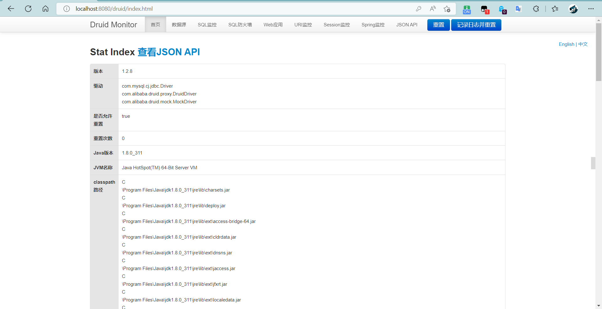Select com.mysql.cj.jdbc.Driver text
This screenshot has height=309, width=602.
point(147,86)
